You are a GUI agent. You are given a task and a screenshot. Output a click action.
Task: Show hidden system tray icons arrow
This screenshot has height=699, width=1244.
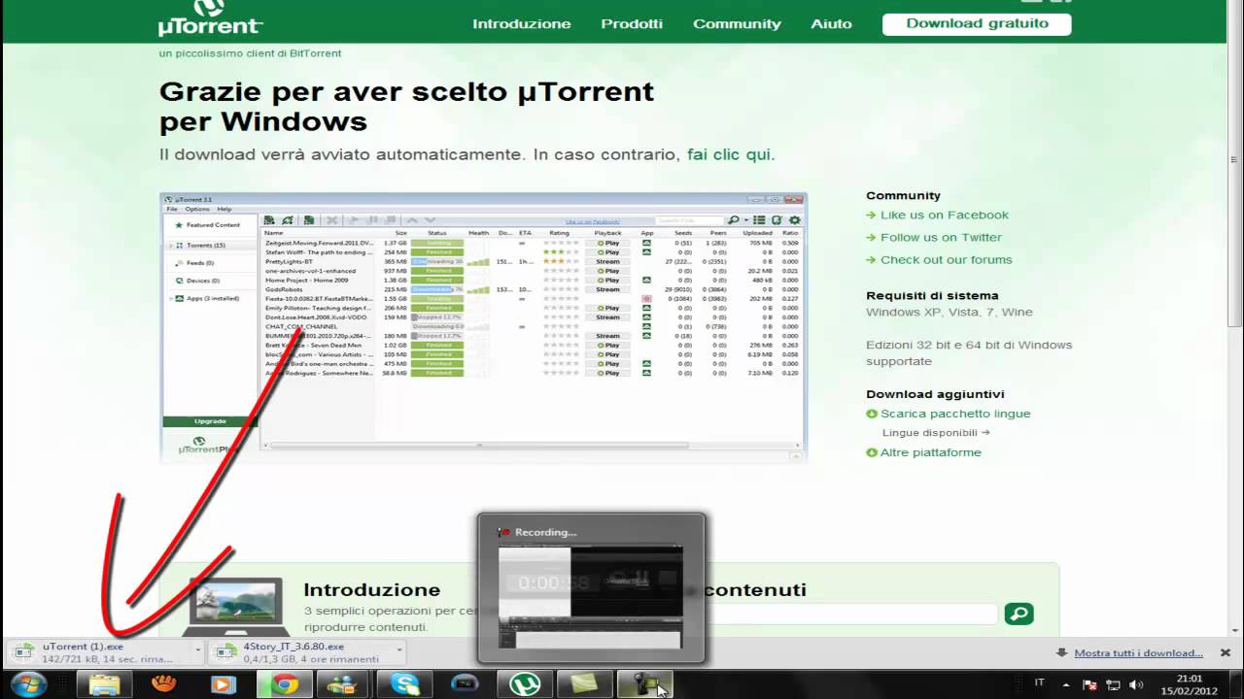[x=1066, y=684]
